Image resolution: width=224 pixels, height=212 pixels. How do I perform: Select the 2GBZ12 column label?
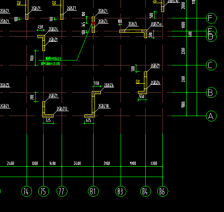pos(62,108)
